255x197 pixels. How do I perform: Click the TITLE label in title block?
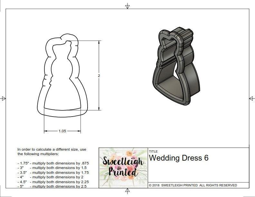[x=153, y=152]
